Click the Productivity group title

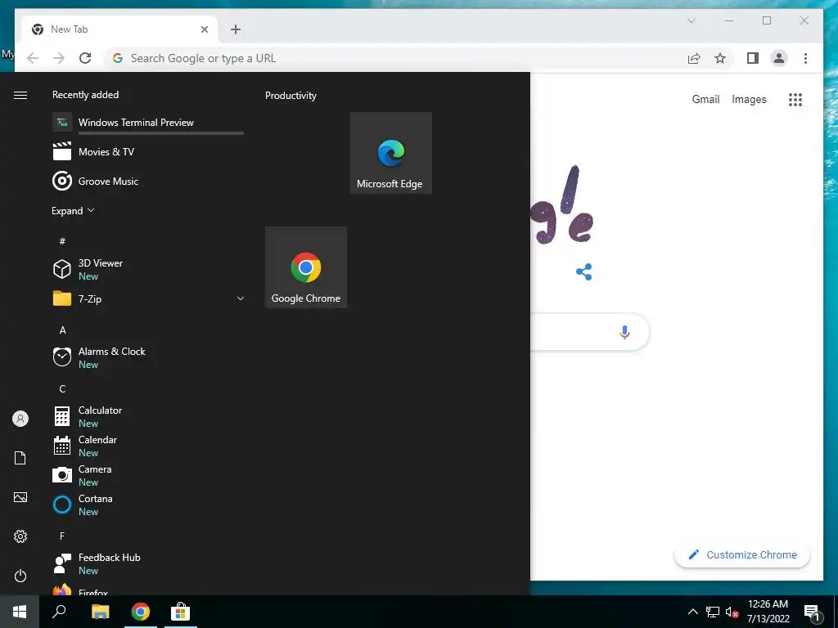pyautogui.click(x=291, y=96)
